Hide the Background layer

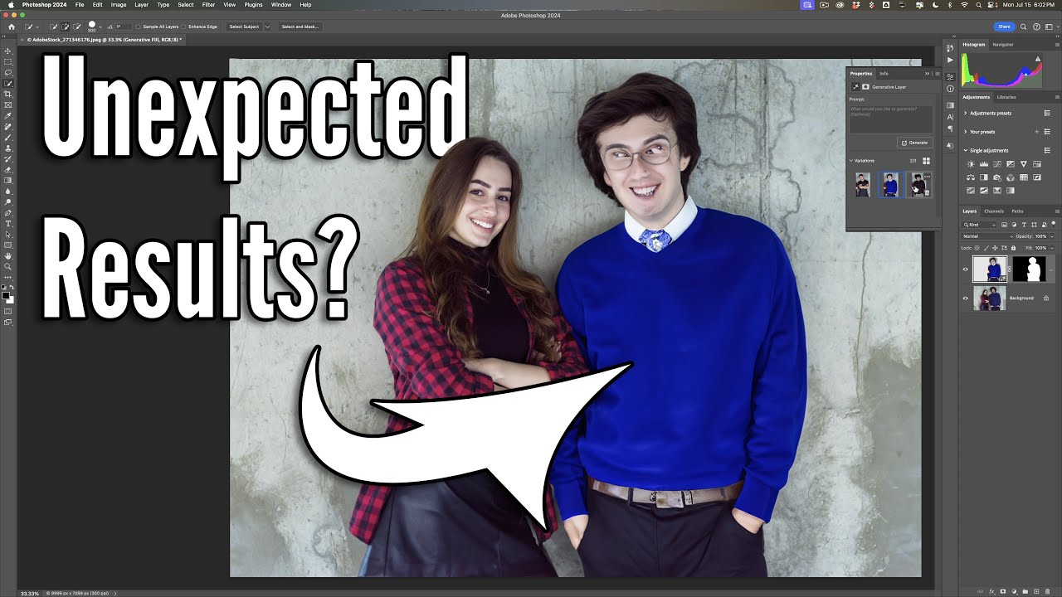965,298
